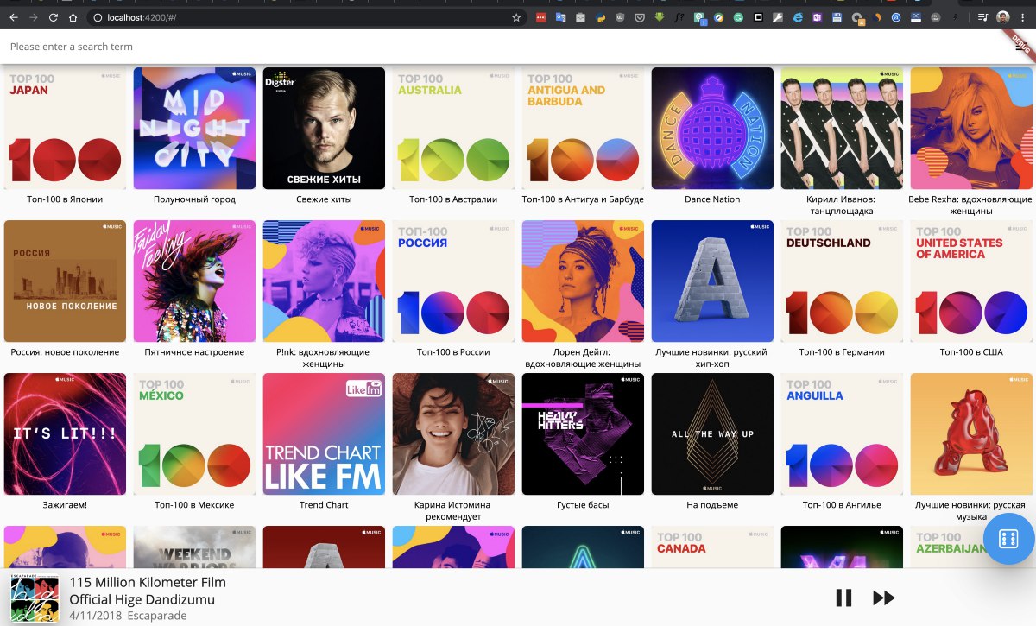Image resolution: width=1036 pixels, height=626 pixels.
Task: Open the Top 100 Anguilla cover
Action: (x=842, y=433)
